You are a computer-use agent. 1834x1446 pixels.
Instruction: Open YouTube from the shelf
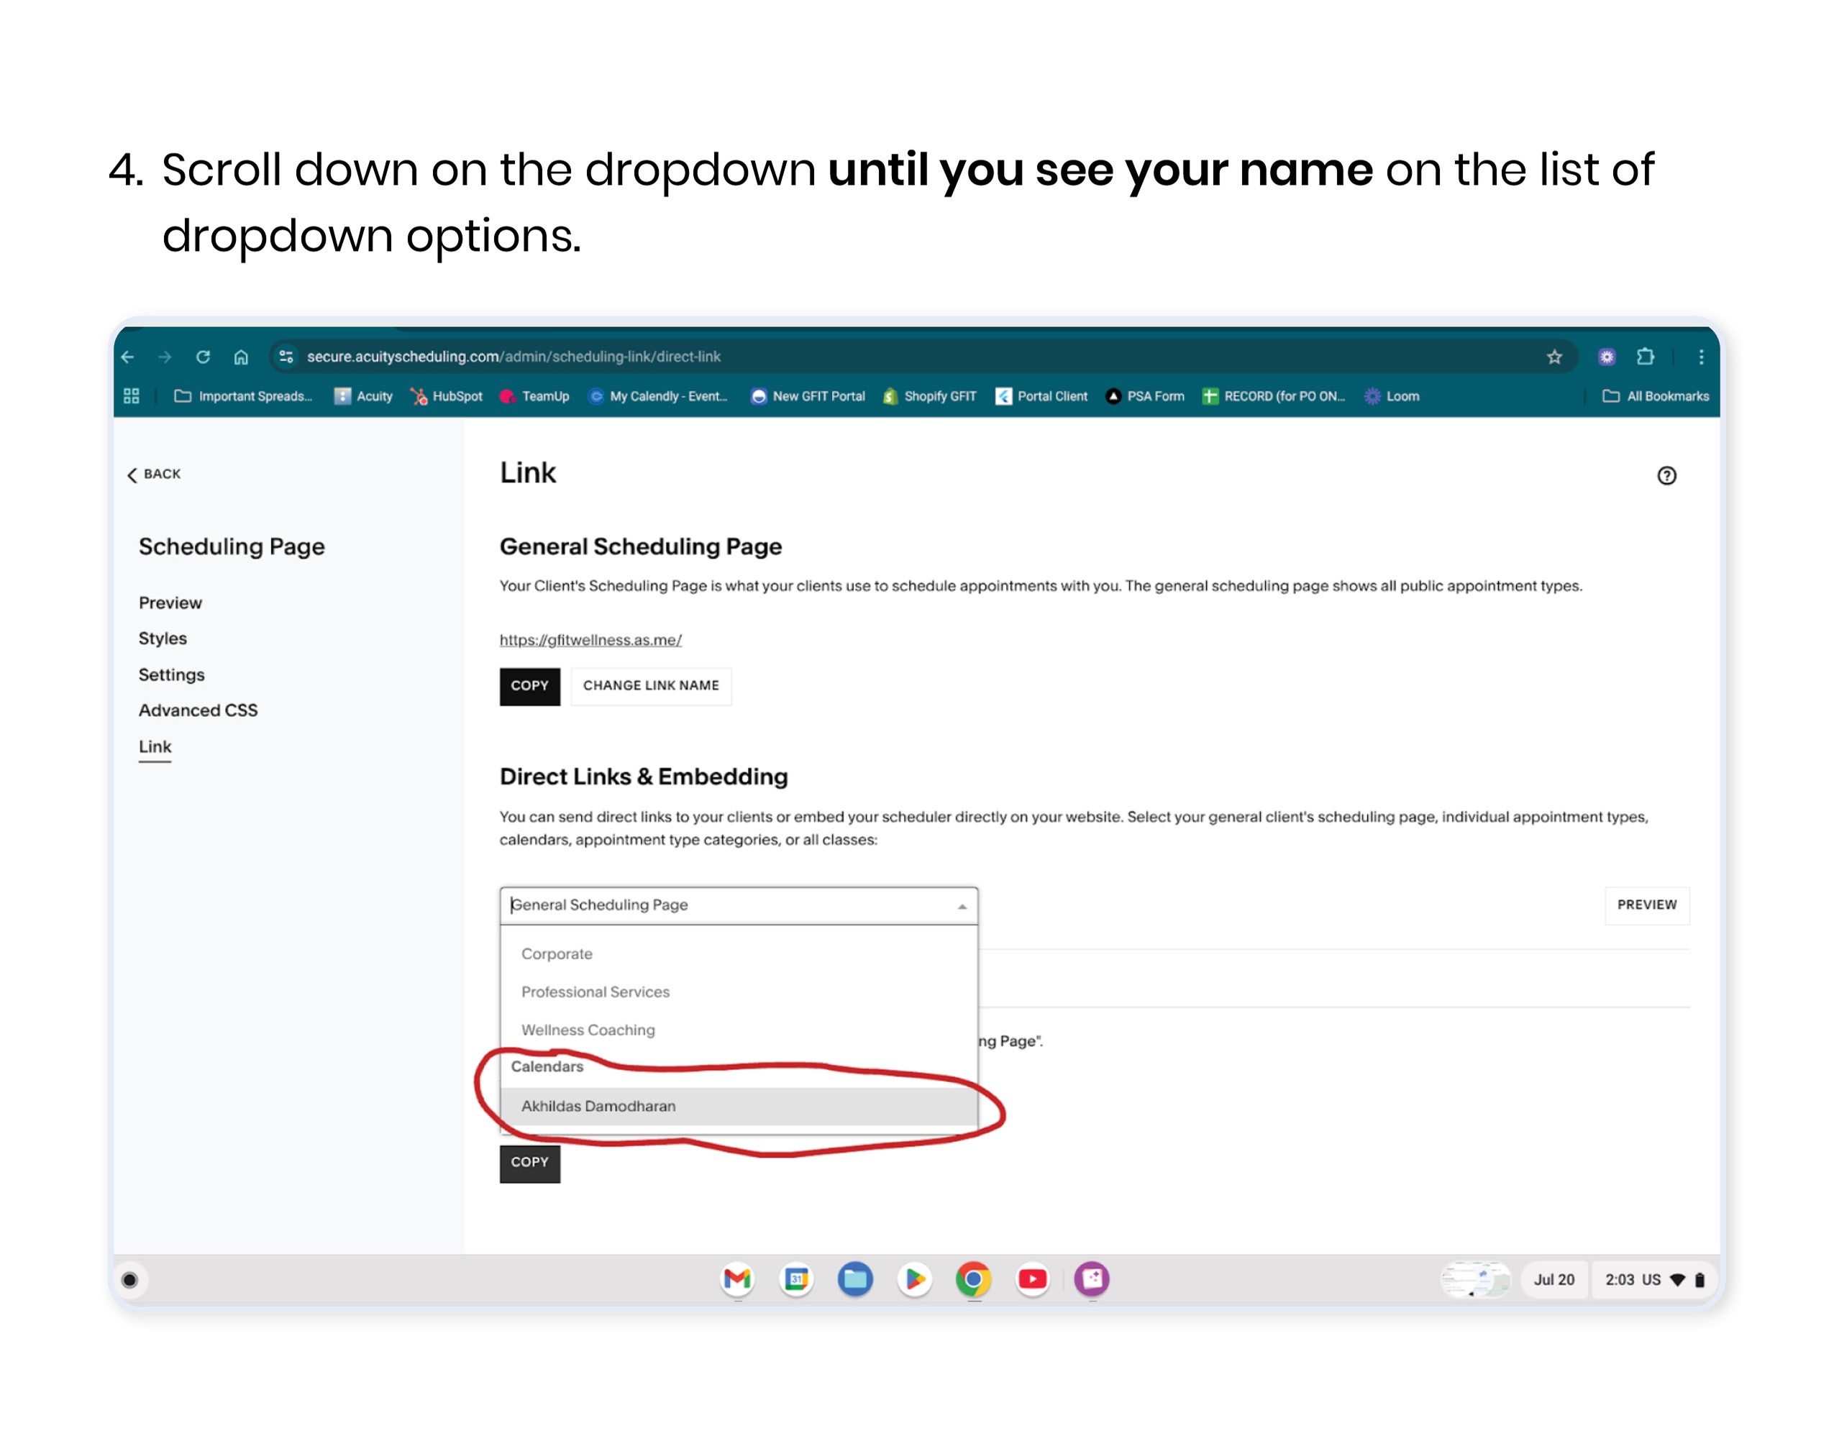tap(1032, 1279)
